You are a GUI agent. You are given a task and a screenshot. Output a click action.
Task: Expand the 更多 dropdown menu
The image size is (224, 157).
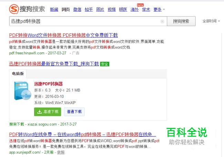(x=159, y=10)
